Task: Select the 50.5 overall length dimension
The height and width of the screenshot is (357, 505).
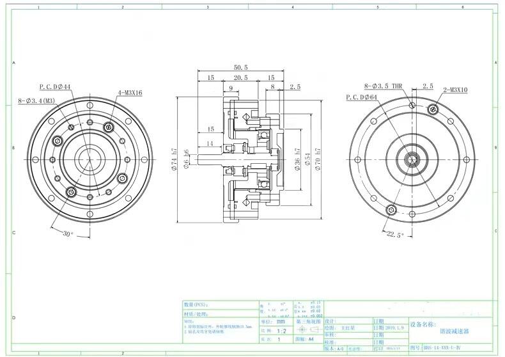Action: pos(241,67)
